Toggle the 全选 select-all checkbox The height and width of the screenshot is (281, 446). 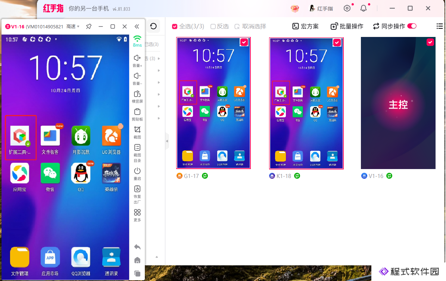pyautogui.click(x=175, y=26)
